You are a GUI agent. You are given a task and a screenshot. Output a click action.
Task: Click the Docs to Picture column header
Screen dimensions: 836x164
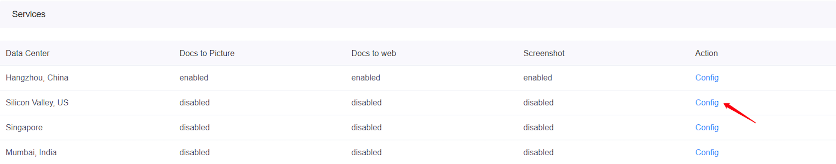coord(207,53)
